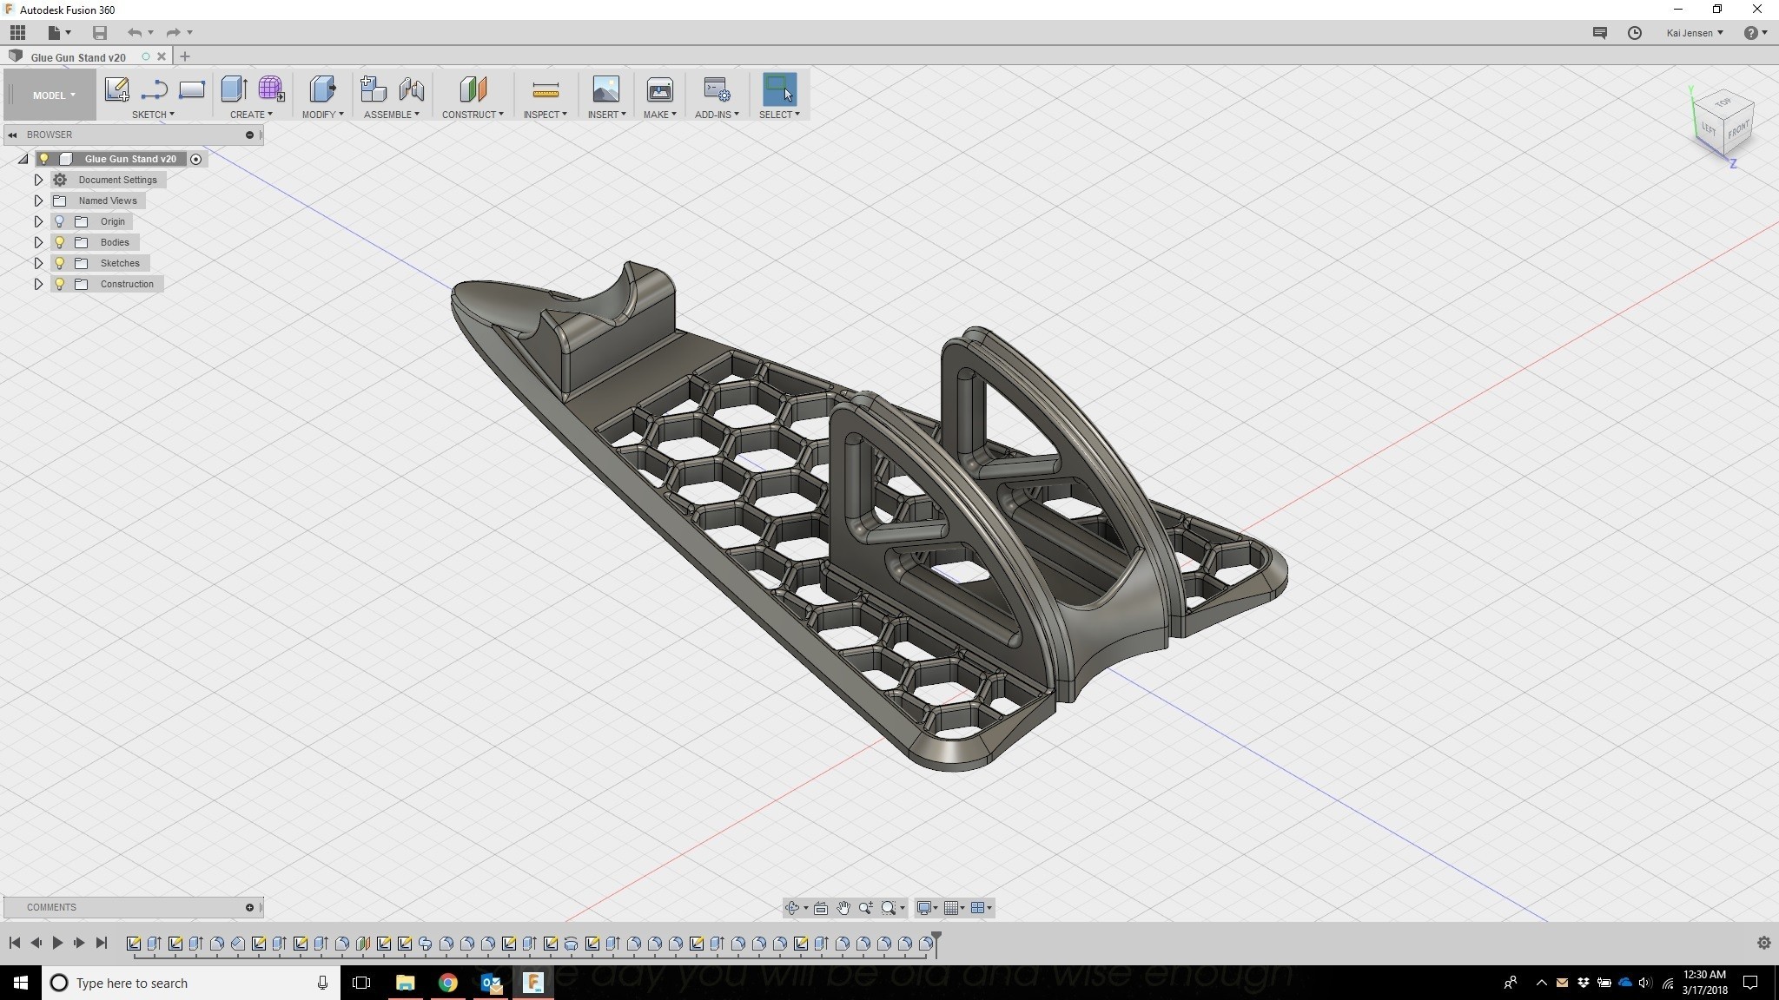Open Chrome from the Windows taskbar

(x=447, y=983)
